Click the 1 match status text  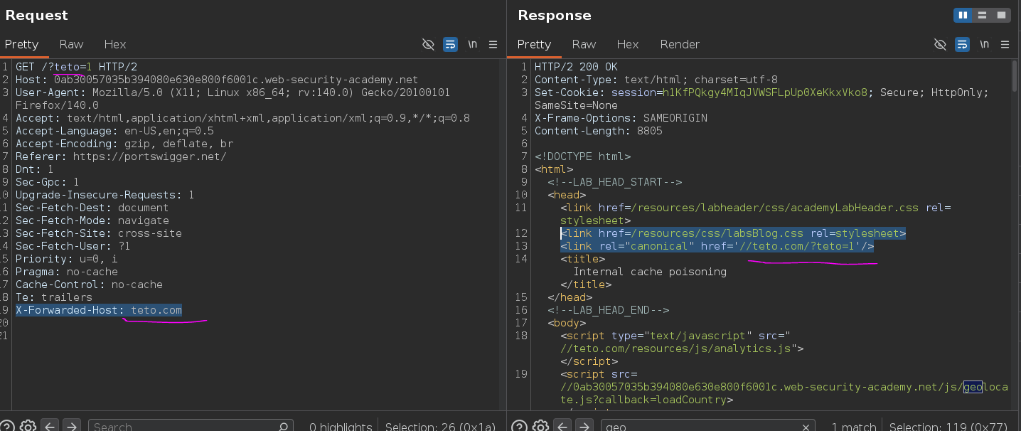(854, 427)
